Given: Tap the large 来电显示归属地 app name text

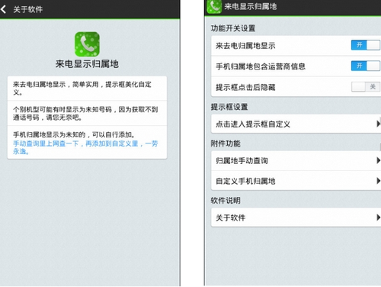Looking at the screenshot, I should [87, 64].
